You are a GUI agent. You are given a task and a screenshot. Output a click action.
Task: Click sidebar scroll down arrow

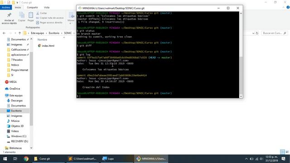(x=31, y=148)
